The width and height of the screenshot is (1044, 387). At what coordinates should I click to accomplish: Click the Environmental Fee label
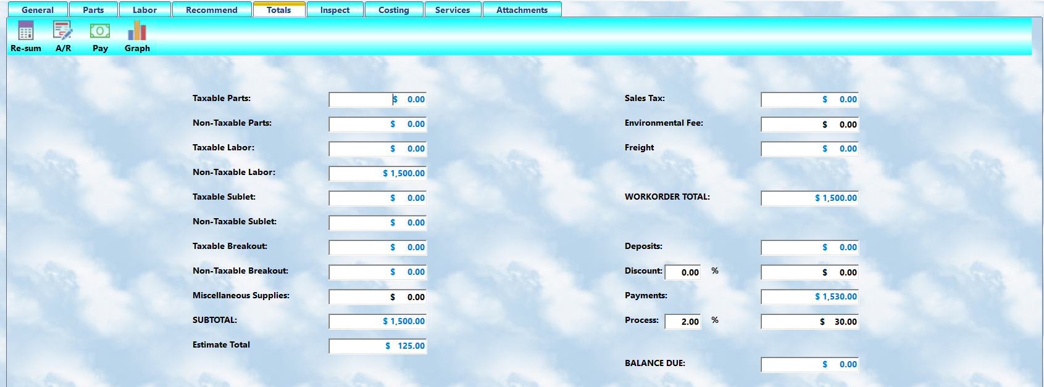click(x=664, y=123)
